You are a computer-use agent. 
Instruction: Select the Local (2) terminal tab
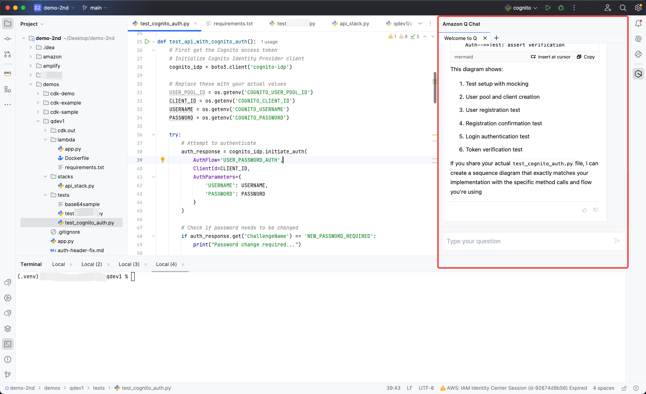pos(92,264)
